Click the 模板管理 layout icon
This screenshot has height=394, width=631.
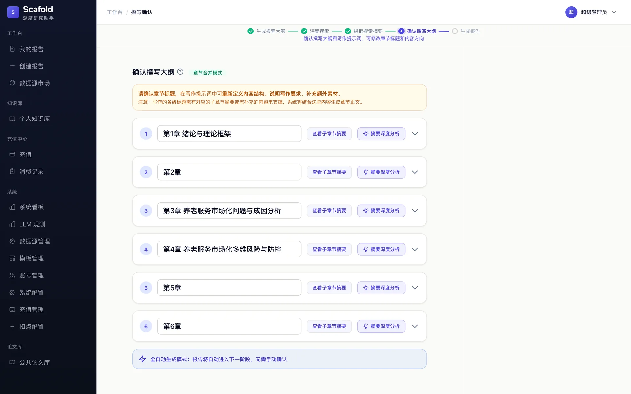point(12,258)
